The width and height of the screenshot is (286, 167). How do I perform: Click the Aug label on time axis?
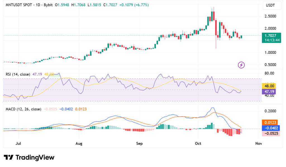click(79, 144)
